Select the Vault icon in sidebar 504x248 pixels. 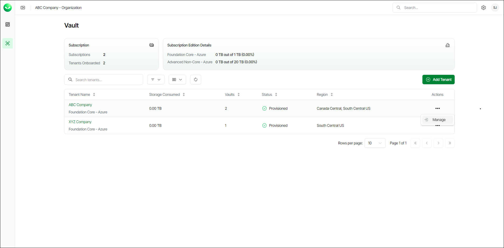tap(8, 43)
